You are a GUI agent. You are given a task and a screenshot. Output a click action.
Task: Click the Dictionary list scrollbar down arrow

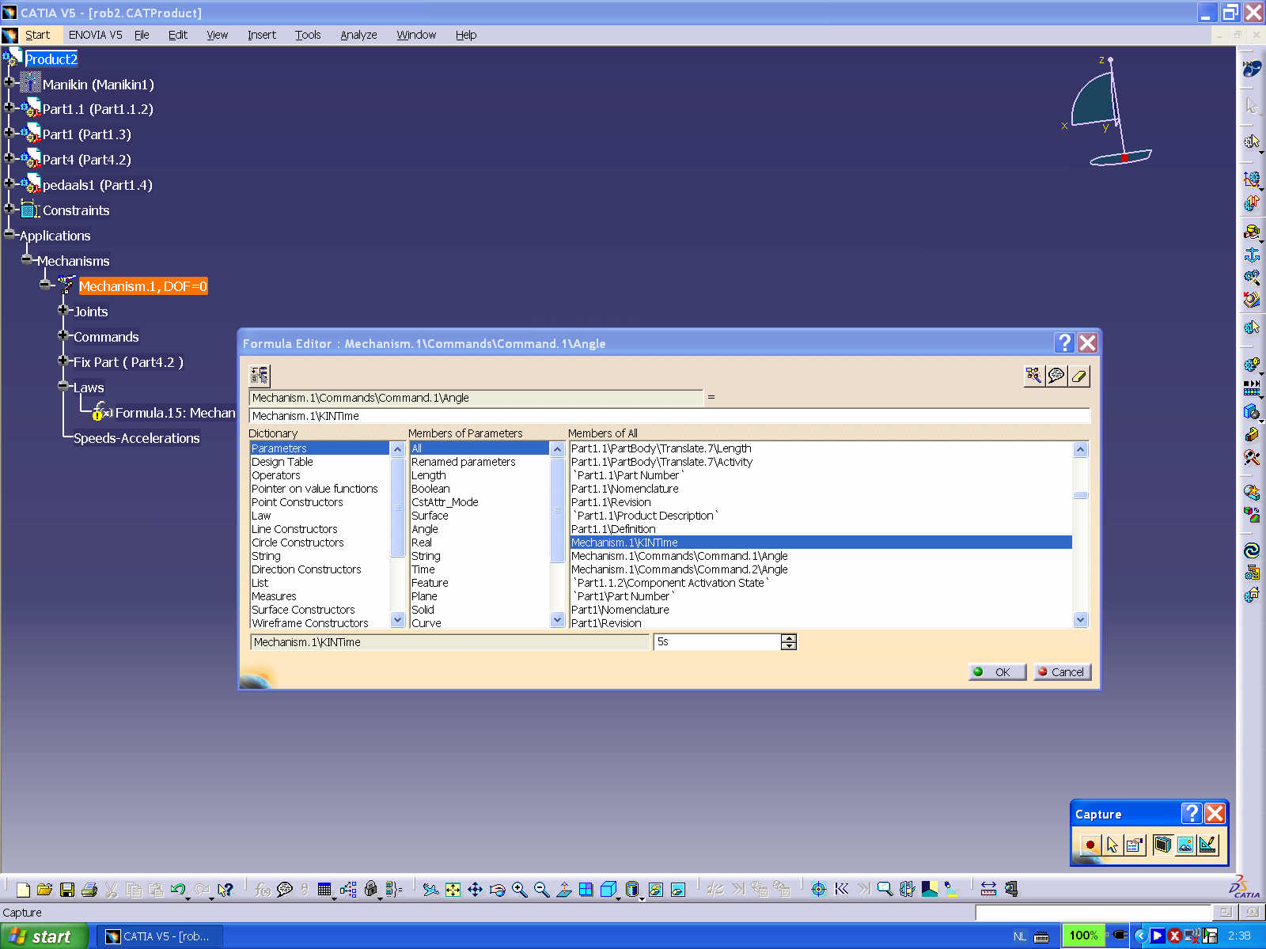click(x=398, y=620)
